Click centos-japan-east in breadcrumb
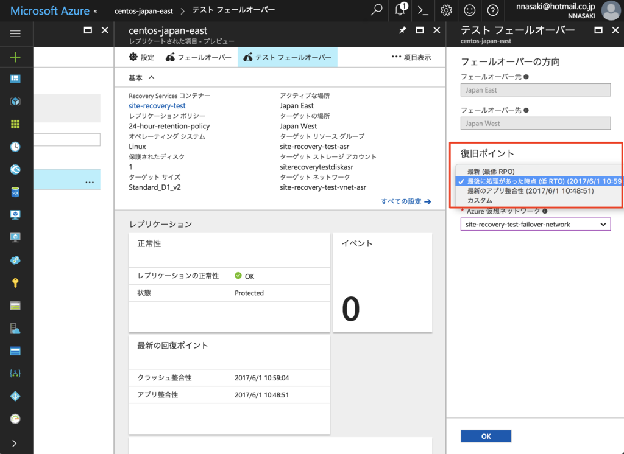The image size is (624, 454). pos(144,11)
